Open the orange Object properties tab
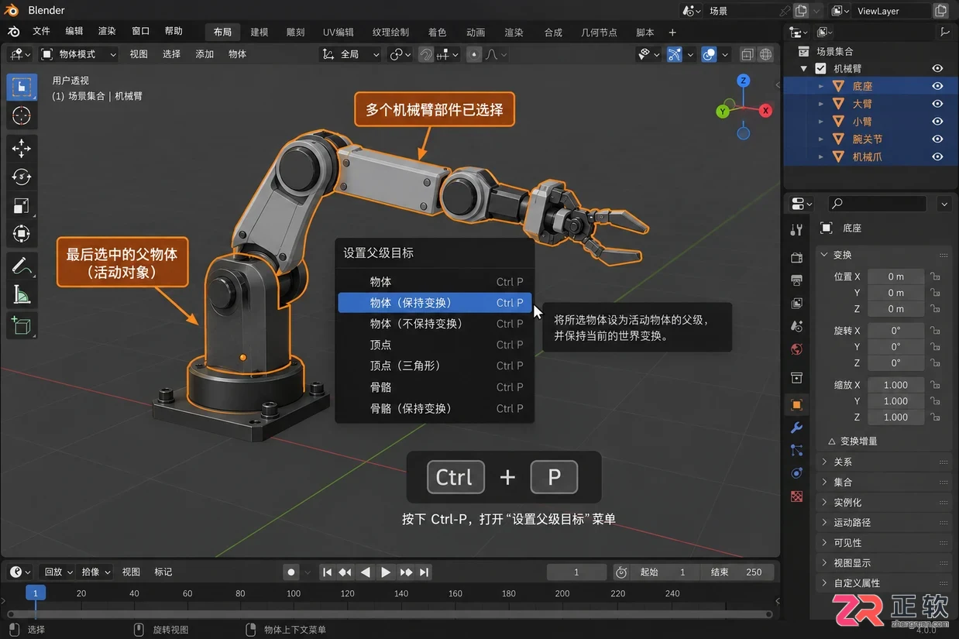 pyautogui.click(x=796, y=404)
